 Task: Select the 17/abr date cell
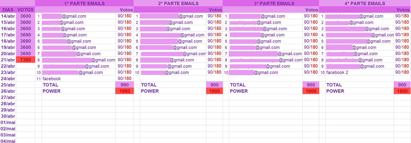click(x=8, y=35)
